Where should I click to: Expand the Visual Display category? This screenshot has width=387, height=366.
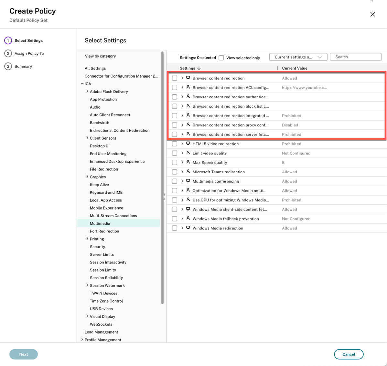(x=87, y=317)
